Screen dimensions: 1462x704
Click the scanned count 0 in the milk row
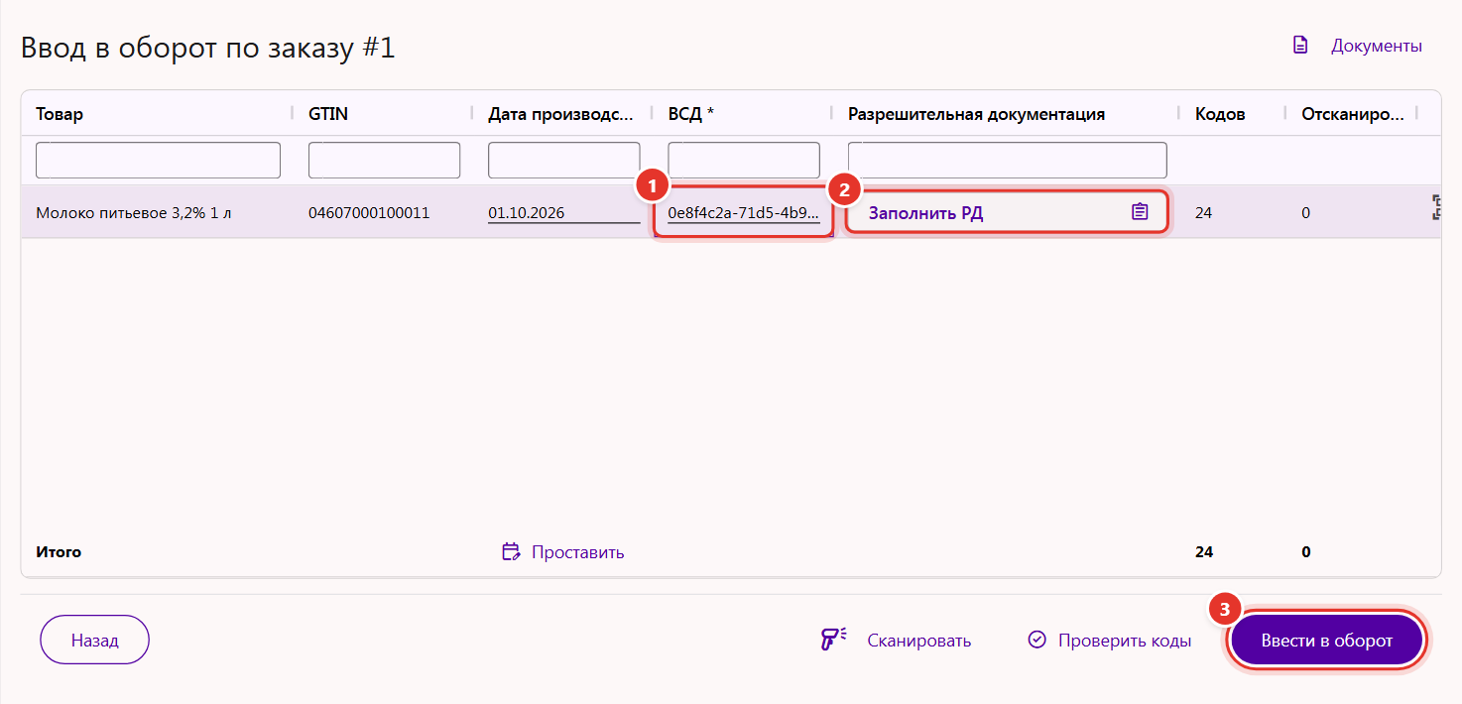[1306, 212]
